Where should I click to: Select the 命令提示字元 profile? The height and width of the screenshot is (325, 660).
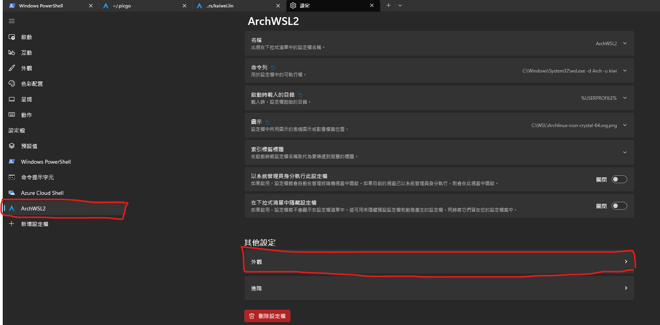[64, 177]
